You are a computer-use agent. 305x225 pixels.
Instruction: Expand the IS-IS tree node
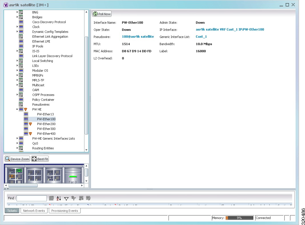pyautogui.click(x=17, y=51)
